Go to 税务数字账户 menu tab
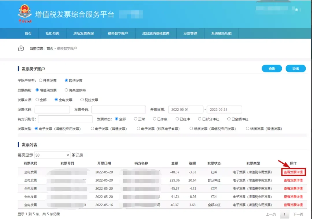Screen dimensions: 312x219 coord(118,33)
